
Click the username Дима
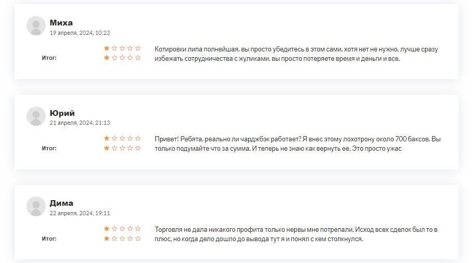[x=62, y=203]
